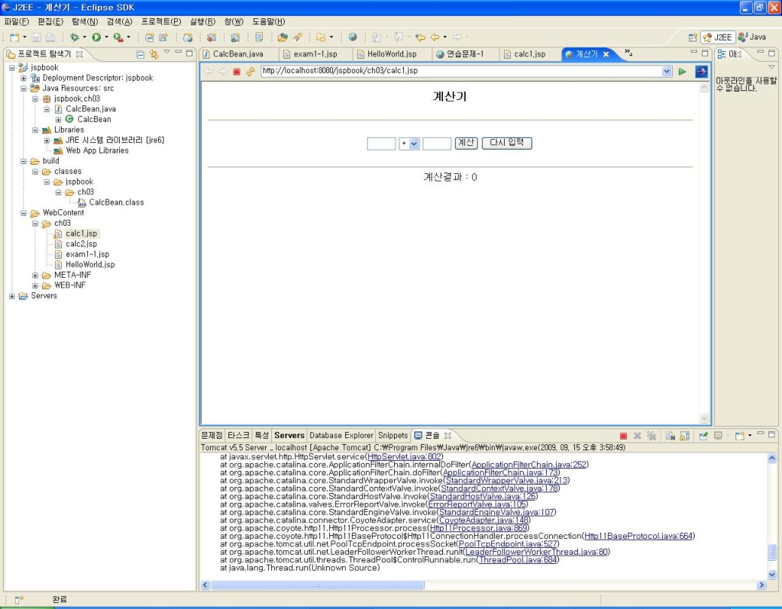Minimize the console panel
Viewport: 782px width, 609px height.
click(760, 434)
